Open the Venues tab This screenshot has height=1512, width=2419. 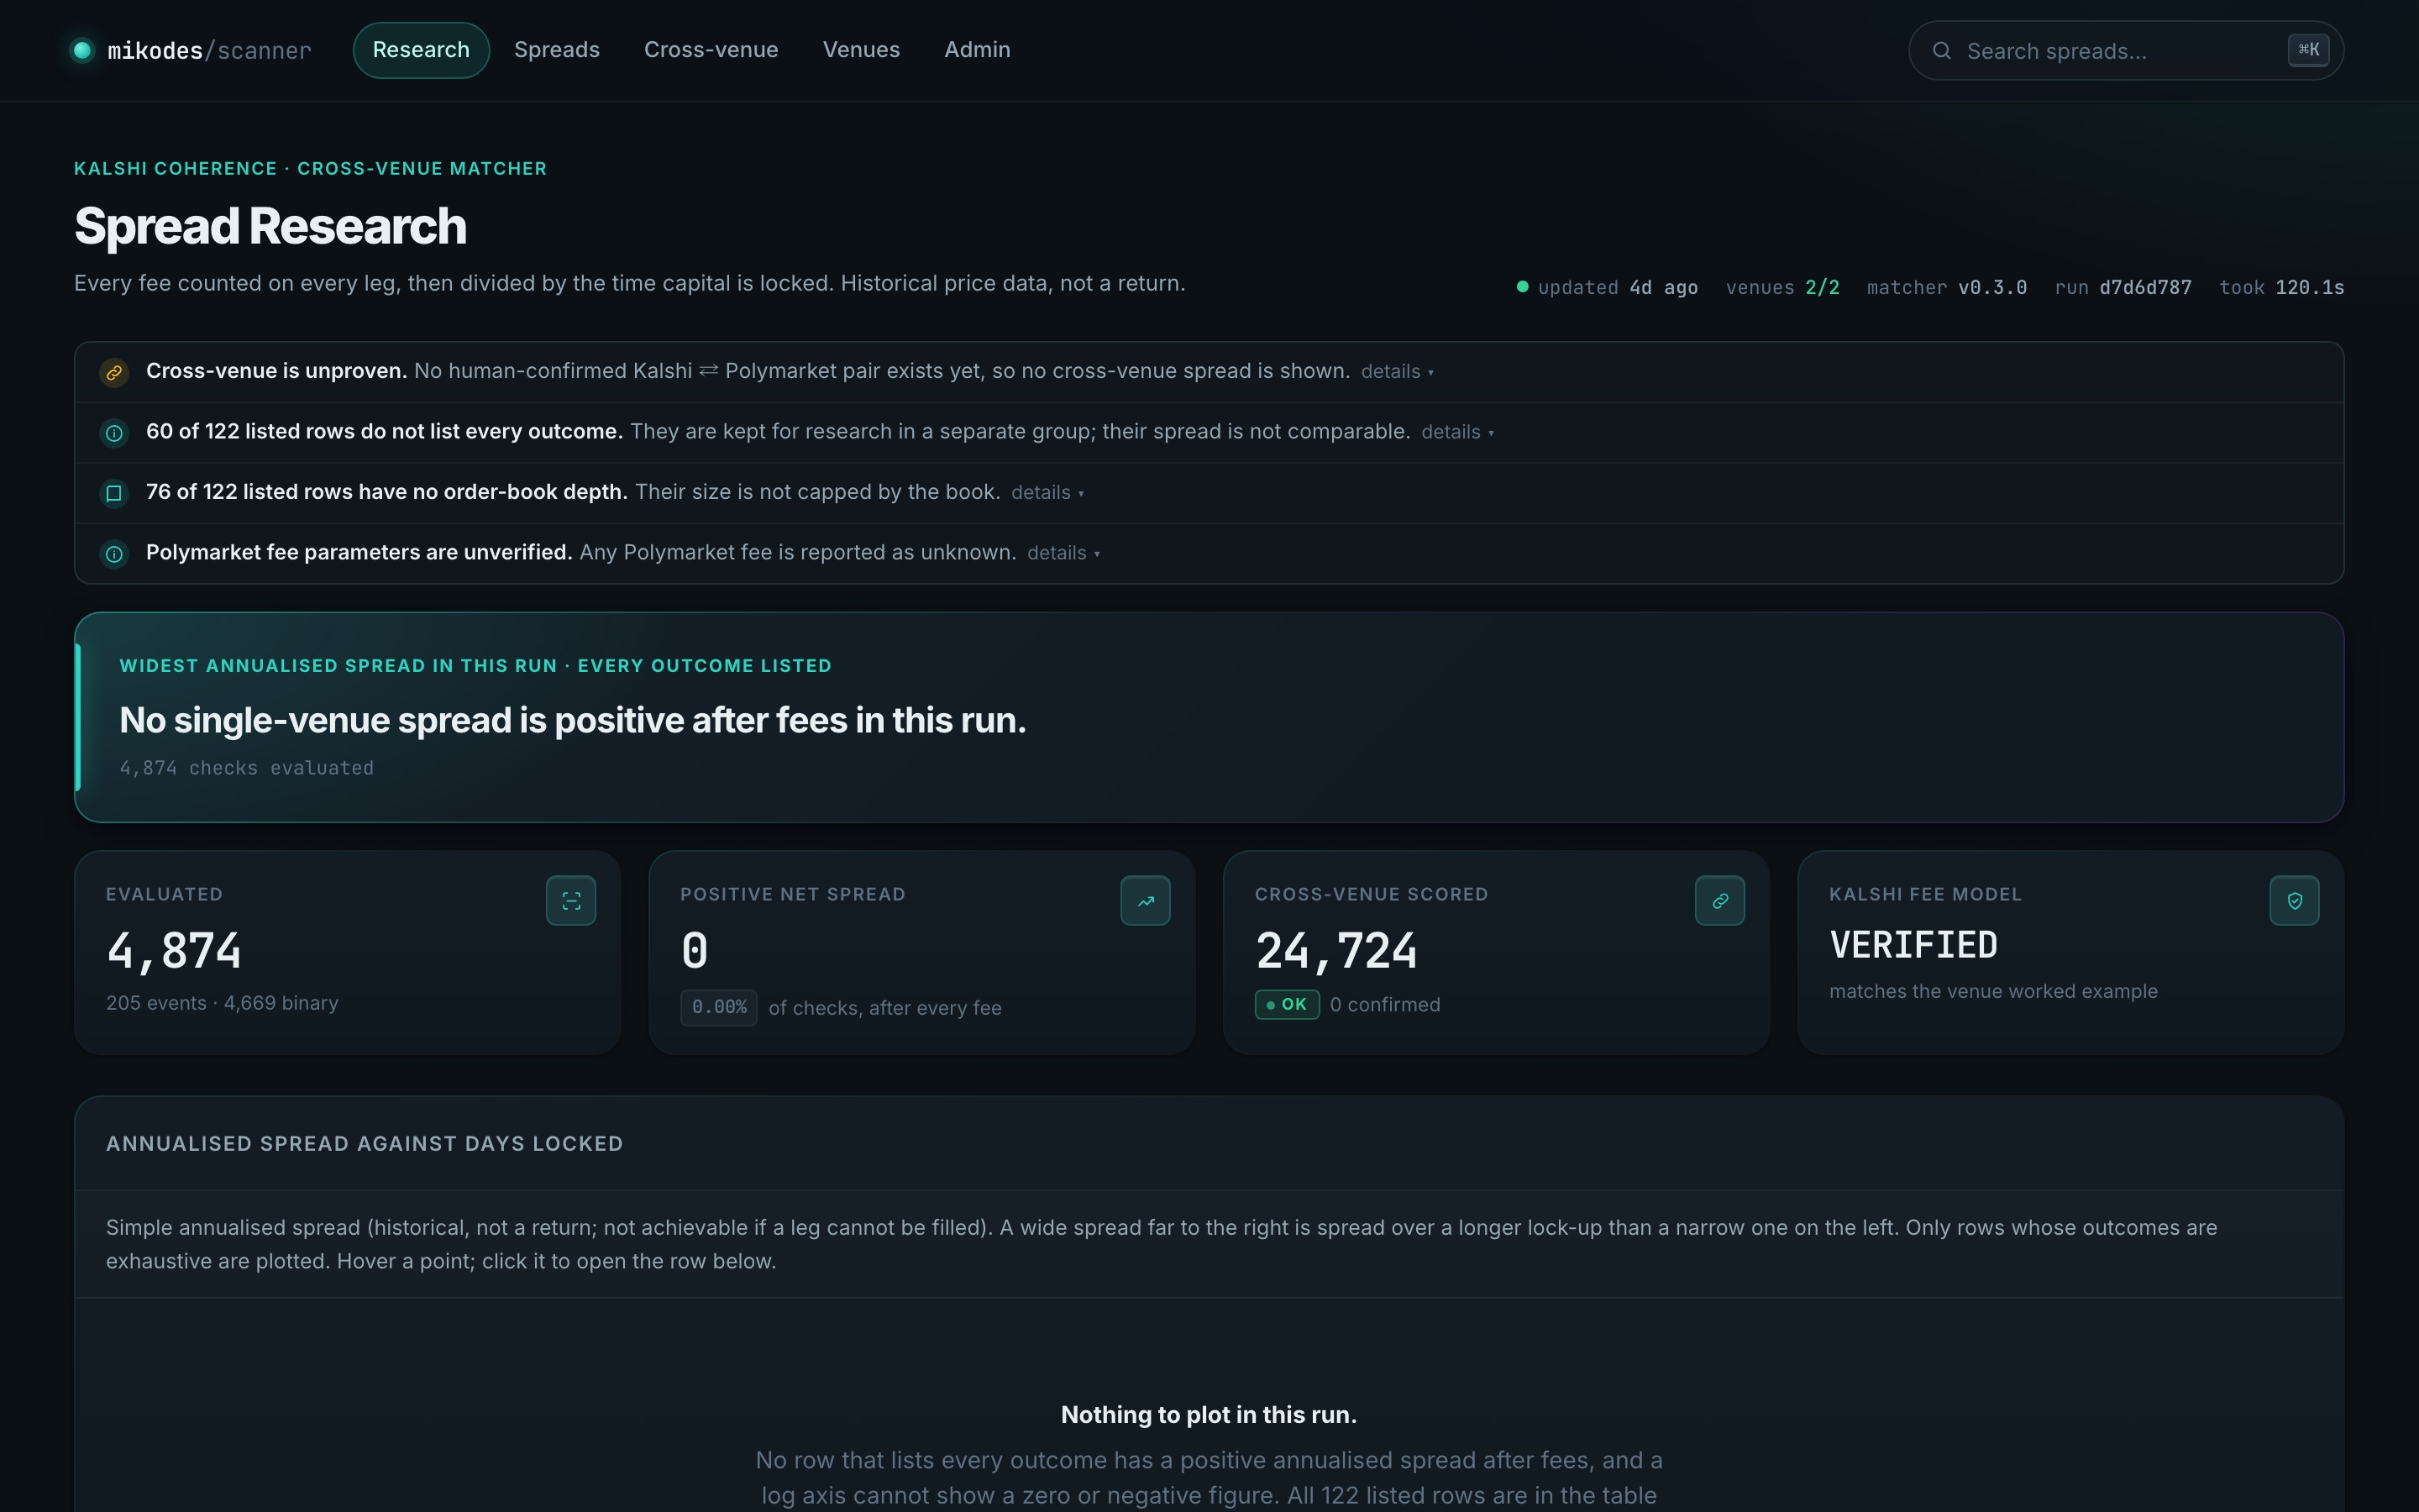[861, 50]
